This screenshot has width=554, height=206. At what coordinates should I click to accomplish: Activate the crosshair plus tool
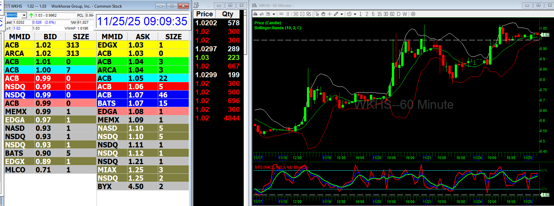tap(329, 14)
